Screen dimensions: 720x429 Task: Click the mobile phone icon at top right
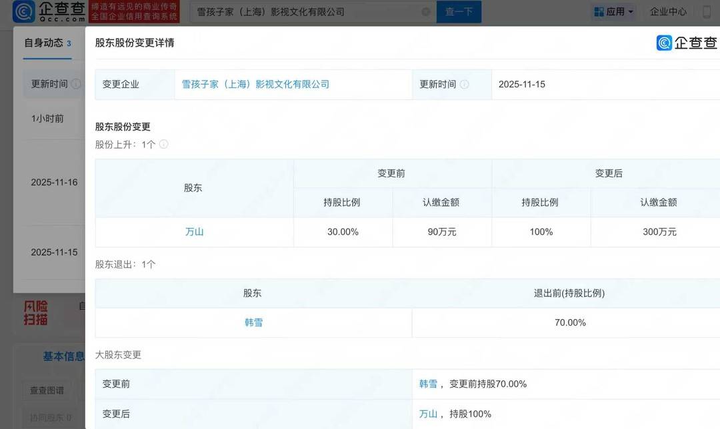pos(707,11)
